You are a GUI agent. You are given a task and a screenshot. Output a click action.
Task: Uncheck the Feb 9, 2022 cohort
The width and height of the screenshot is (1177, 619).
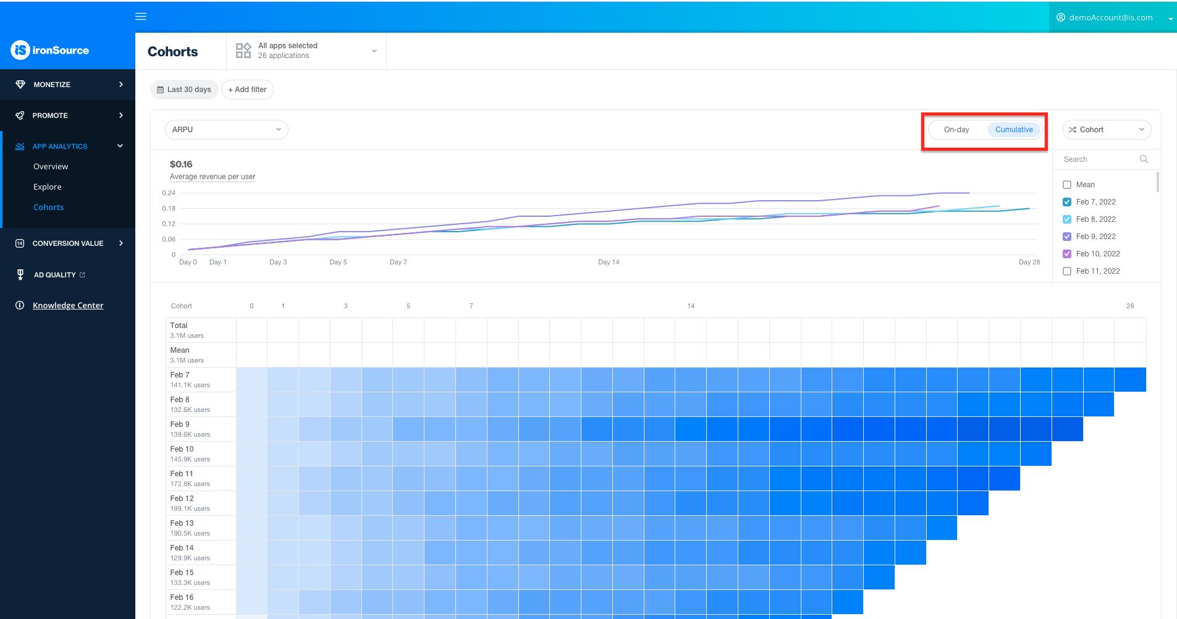1067,237
